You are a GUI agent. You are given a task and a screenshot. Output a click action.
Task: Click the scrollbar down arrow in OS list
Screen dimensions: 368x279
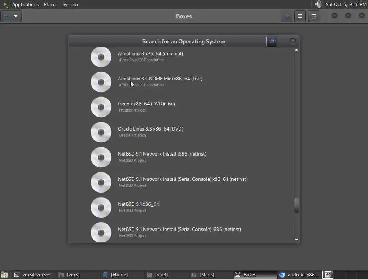pyautogui.click(x=296, y=240)
